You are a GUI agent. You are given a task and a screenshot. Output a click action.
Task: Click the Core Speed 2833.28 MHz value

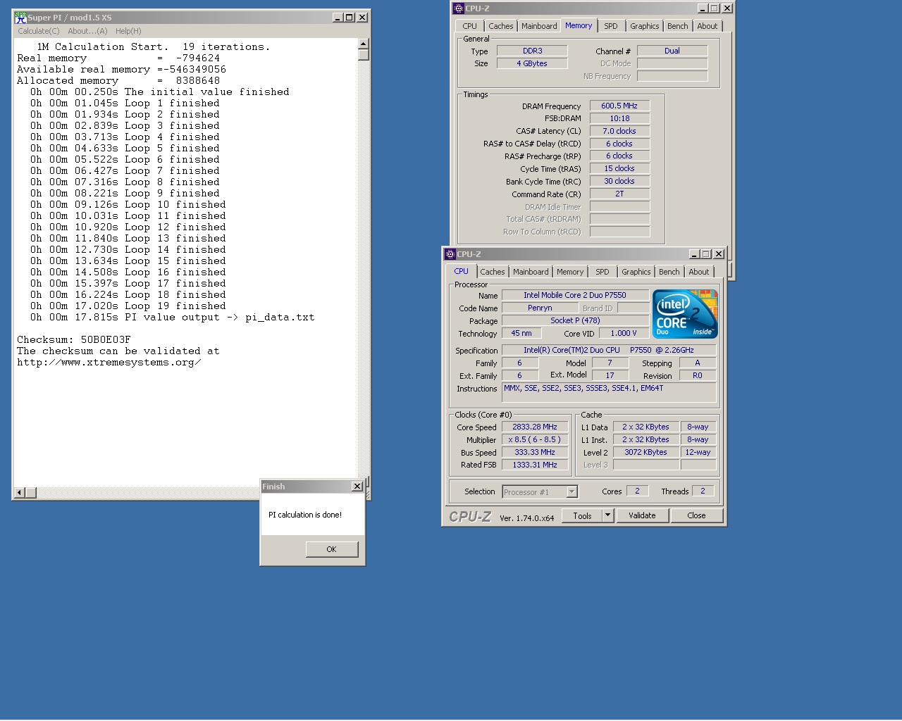[535, 427]
